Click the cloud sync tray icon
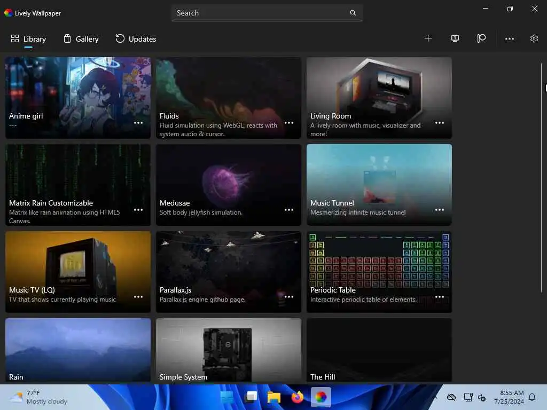 tap(451, 397)
